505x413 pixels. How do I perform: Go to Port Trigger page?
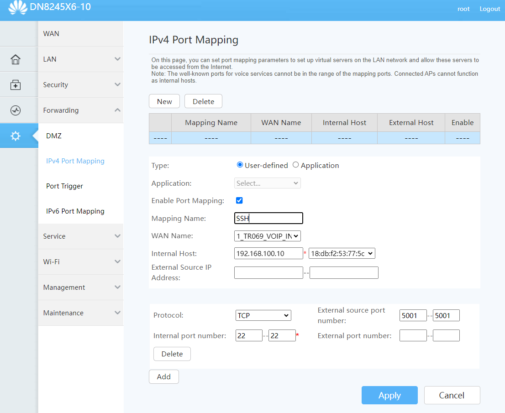(x=64, y=186)
